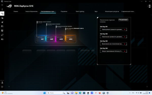
Task: Open the hamburger menu in the sidebar
Action: click(2, 5)
